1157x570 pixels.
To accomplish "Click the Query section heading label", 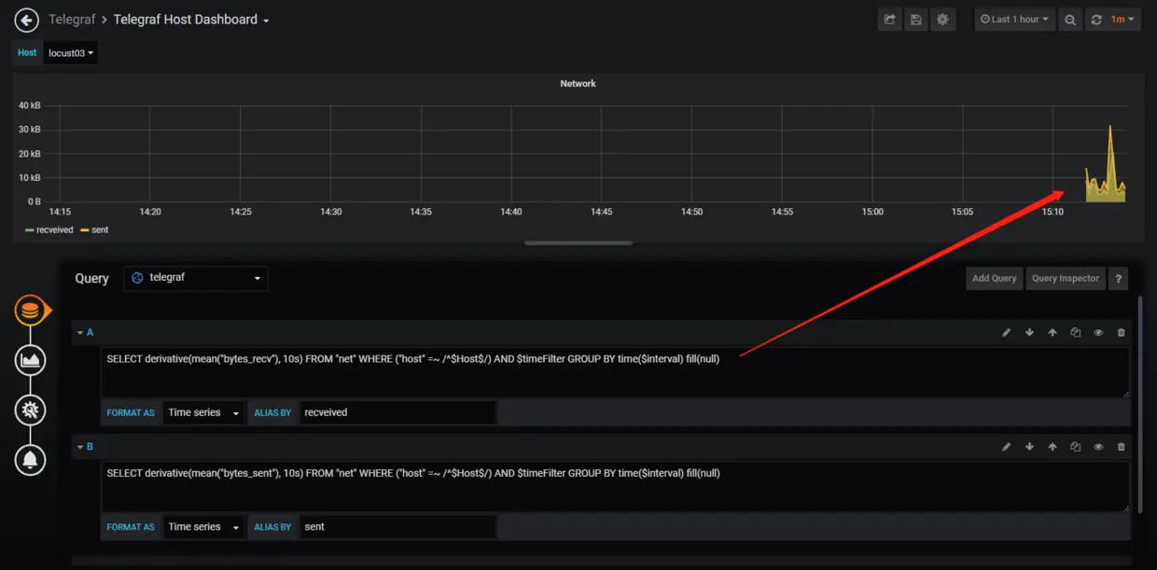I will [91, 278].
